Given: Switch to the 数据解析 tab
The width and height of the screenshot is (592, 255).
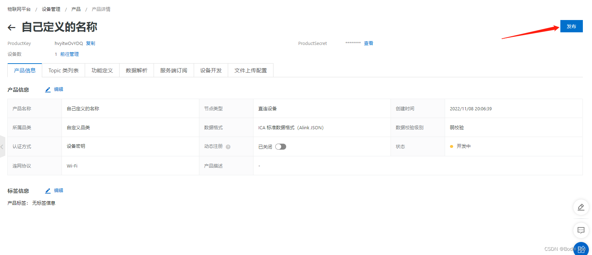Looking at the screenshot, I should pos(137,70).
